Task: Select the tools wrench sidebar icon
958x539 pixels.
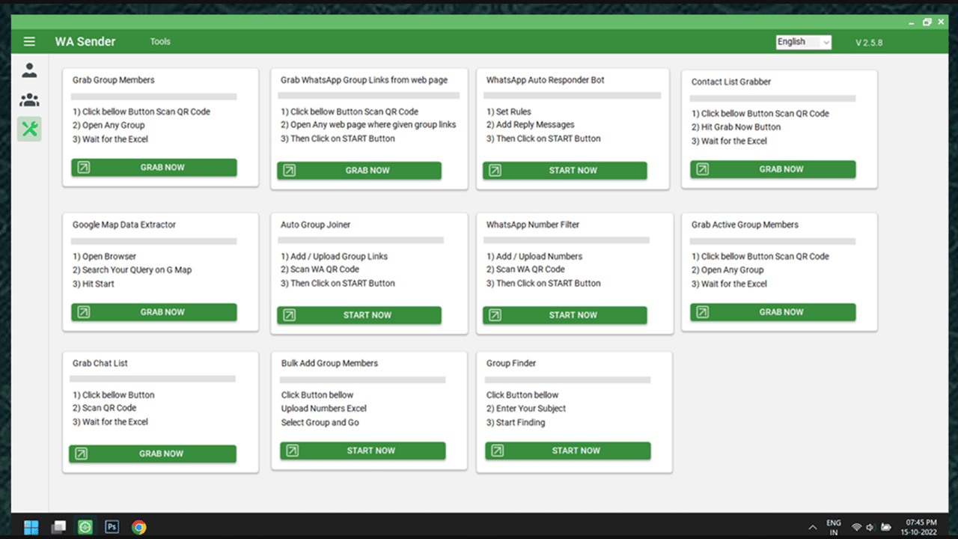Action: [29, 130]
